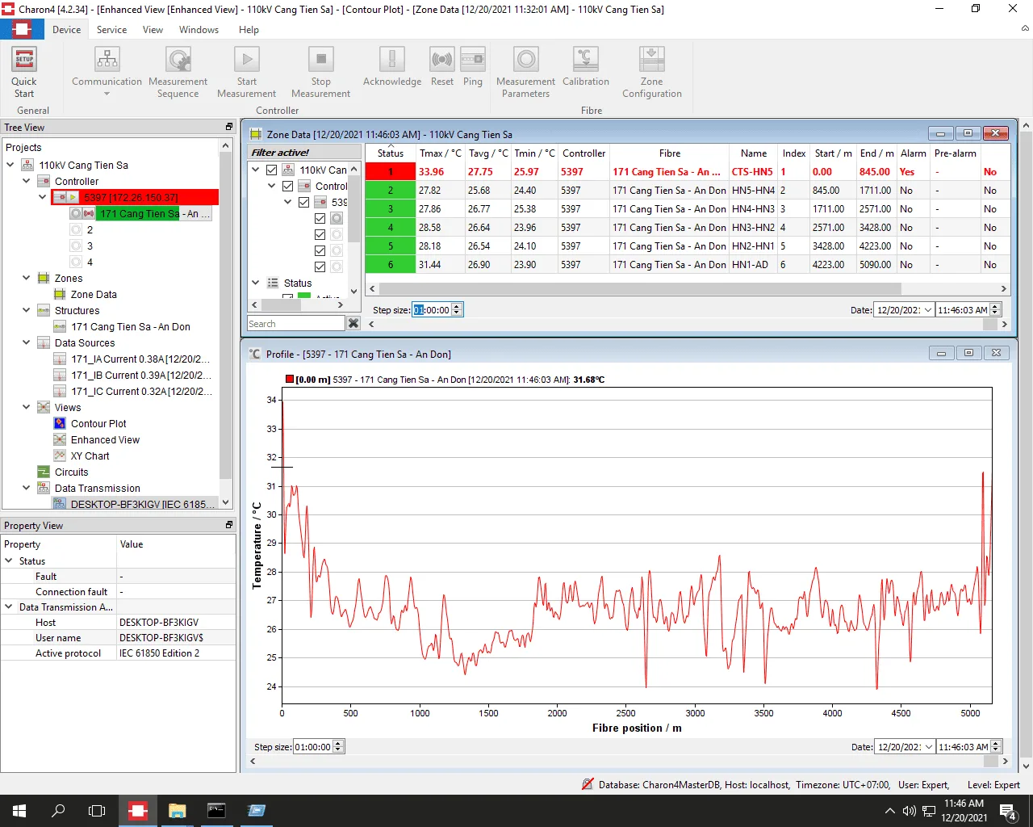Select row 4 green status cell
1033x827 pixels.
391,228
